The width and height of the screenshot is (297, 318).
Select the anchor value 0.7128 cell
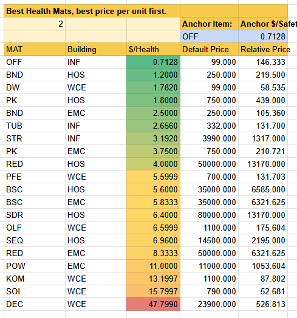263,36
